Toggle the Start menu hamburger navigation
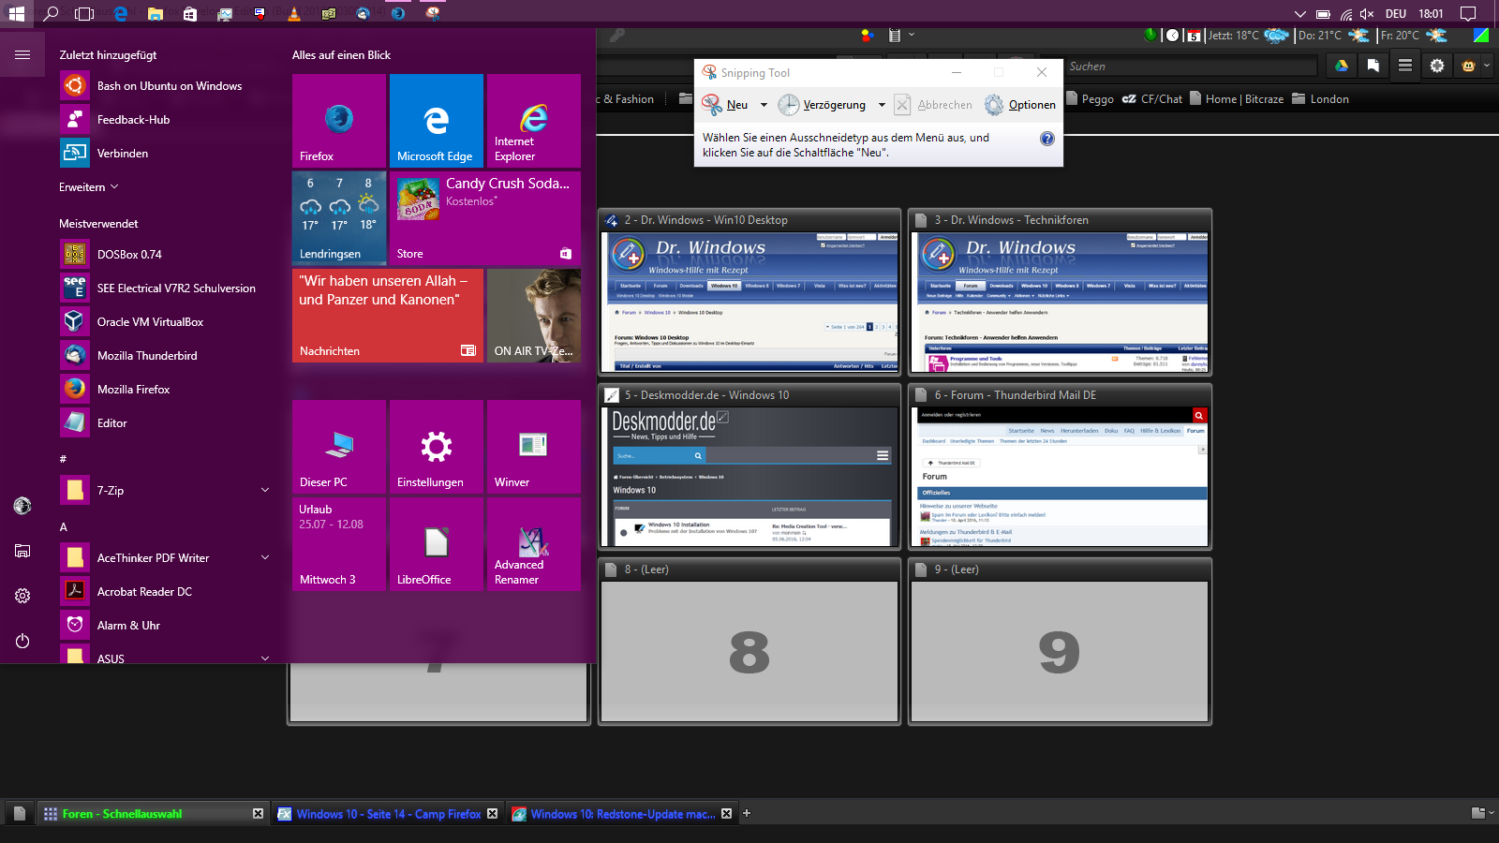 (22, 55)
